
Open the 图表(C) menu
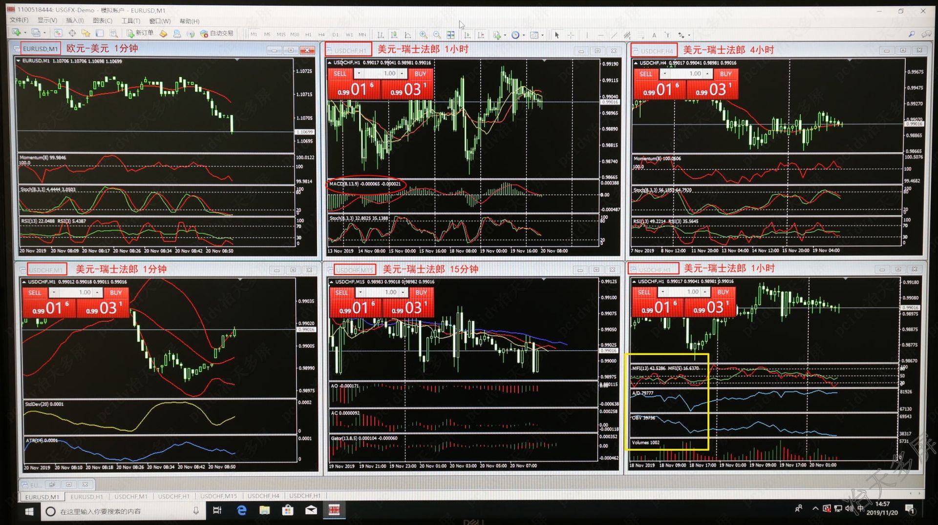click(102, 20)
